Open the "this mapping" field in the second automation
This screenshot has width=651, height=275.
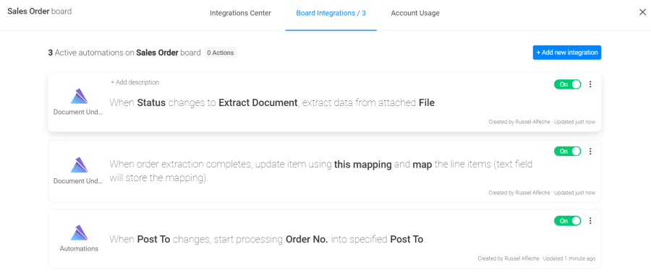(x=363, y=165)
